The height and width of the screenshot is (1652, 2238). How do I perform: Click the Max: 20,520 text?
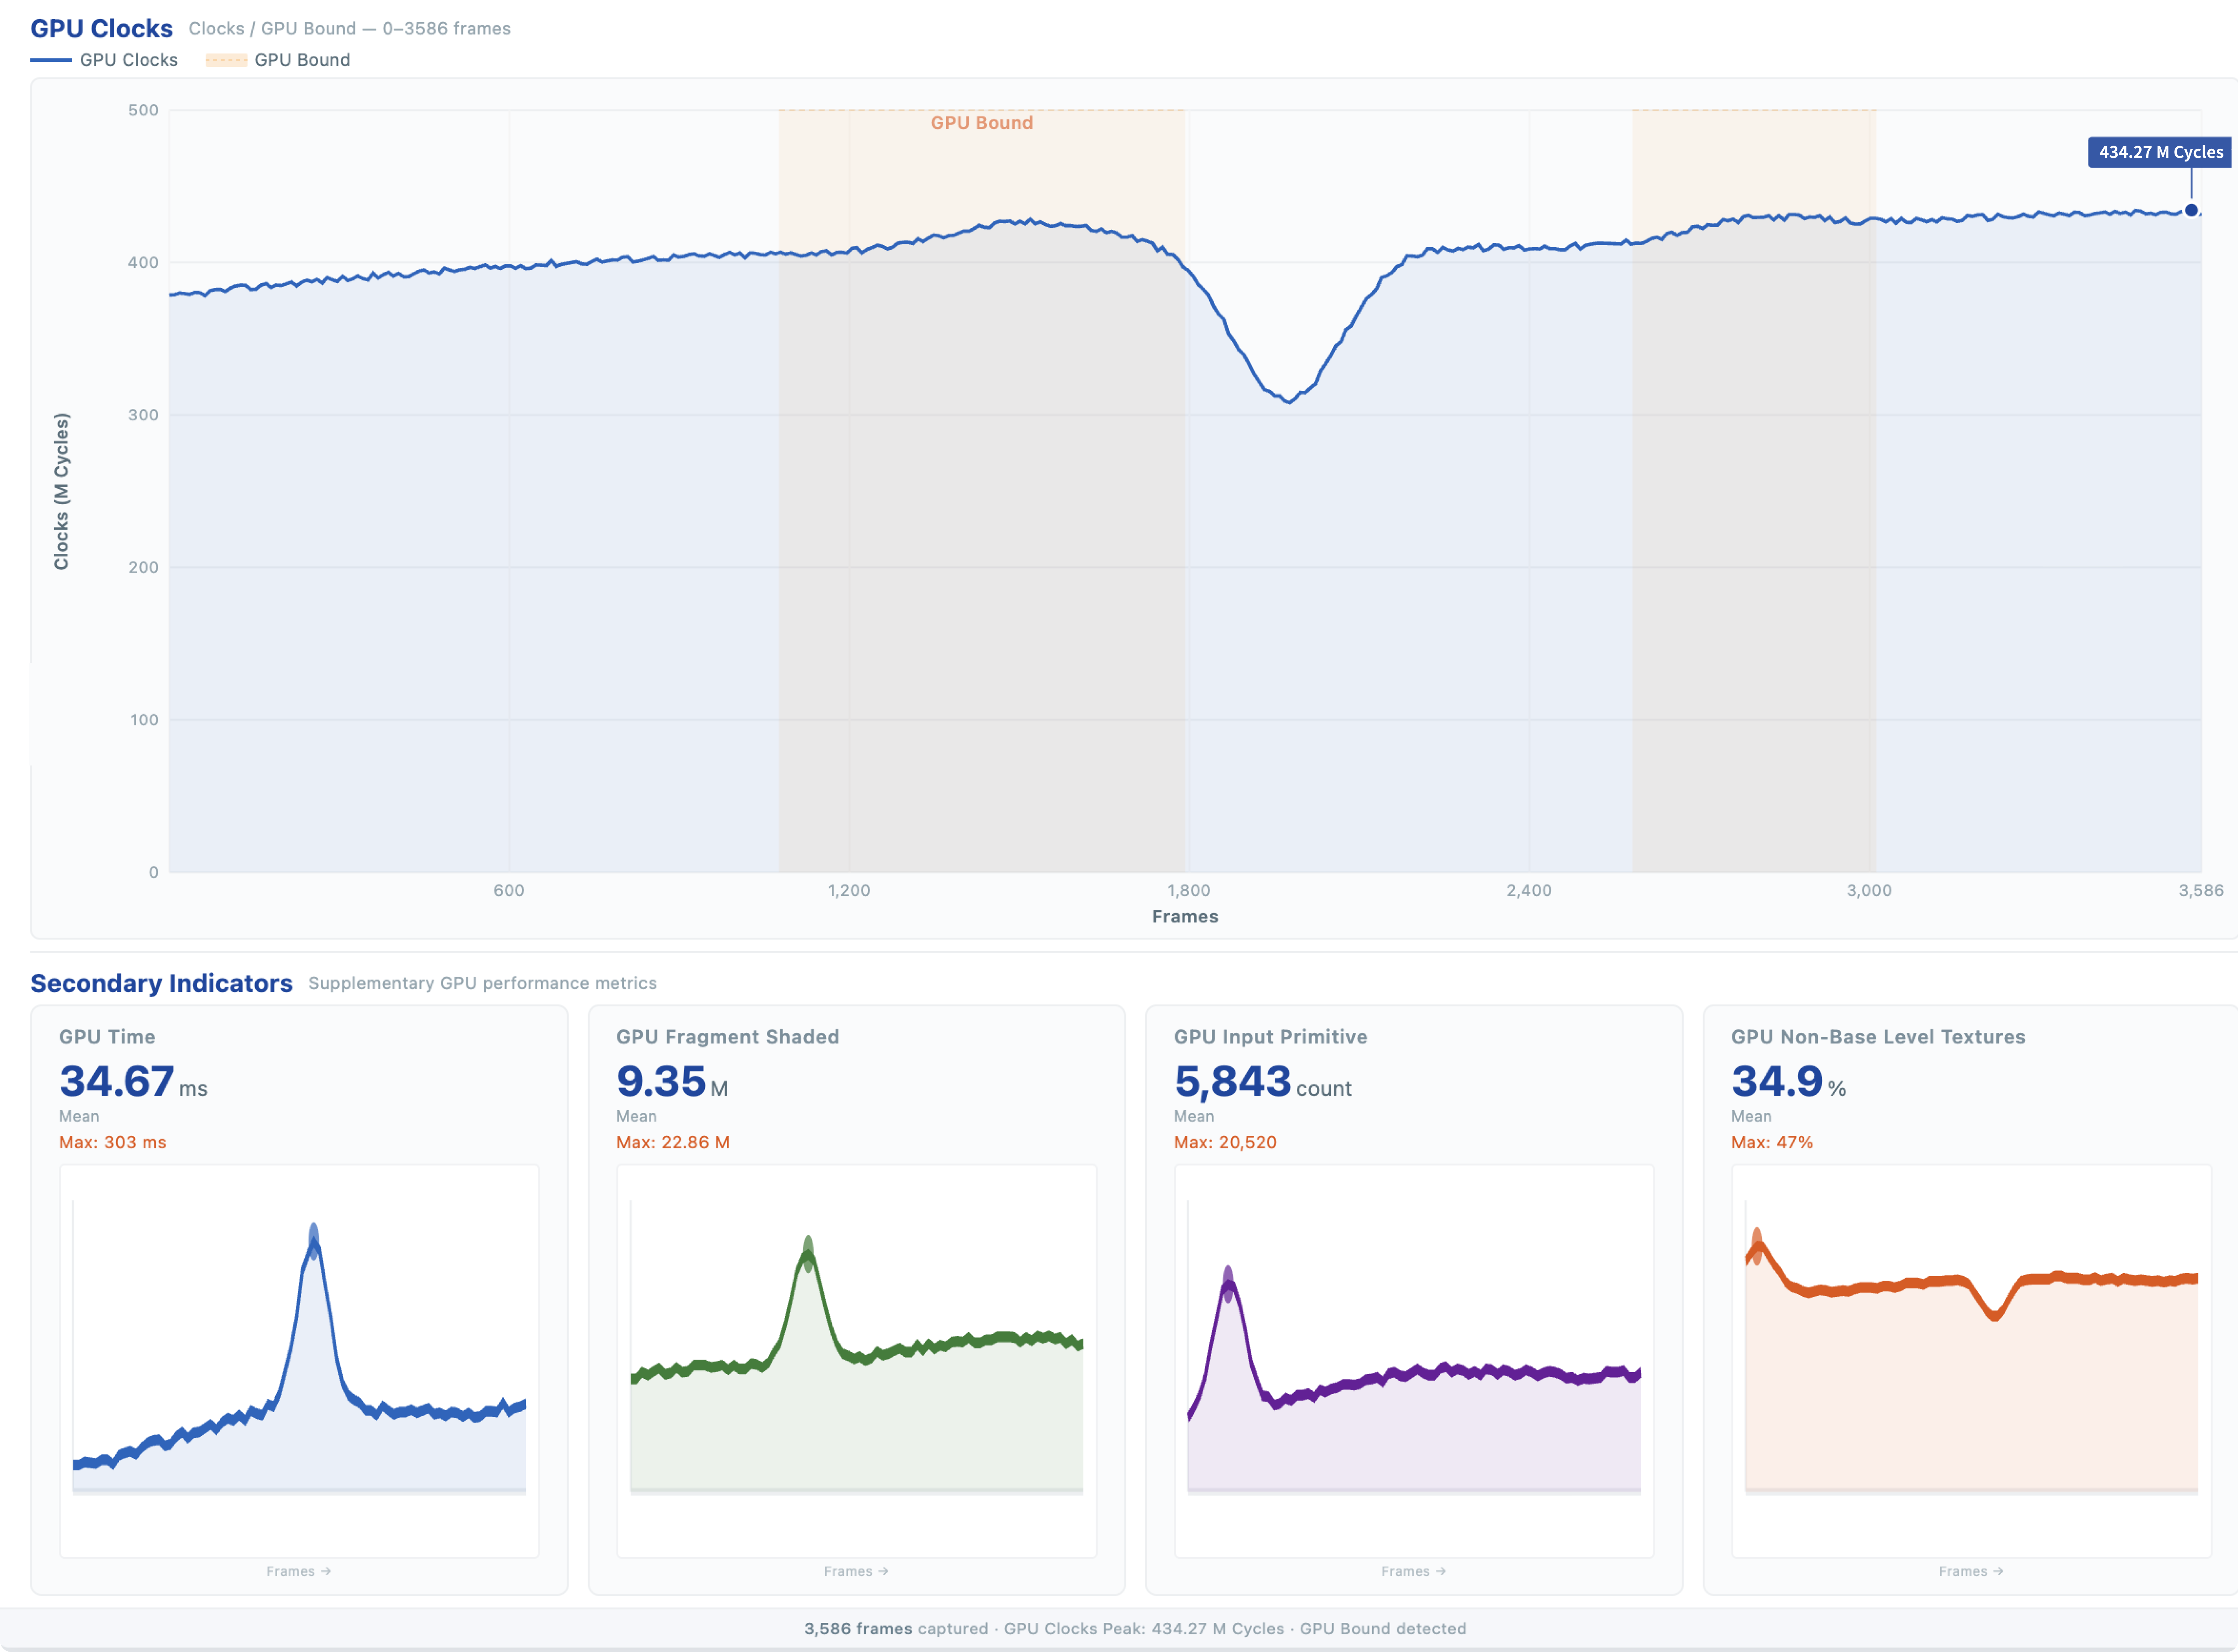1225,1142
